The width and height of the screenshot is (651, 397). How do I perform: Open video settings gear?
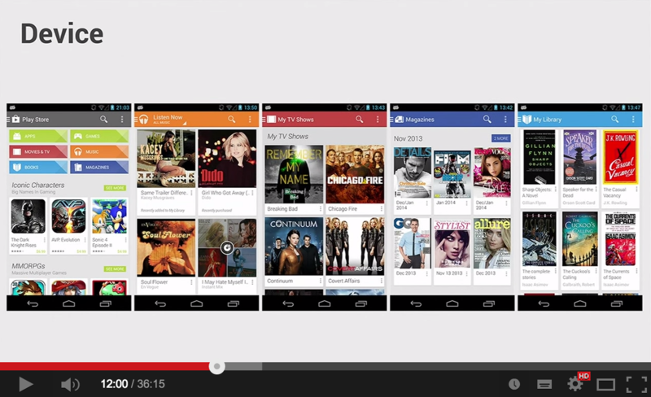(x=575, y=384)
